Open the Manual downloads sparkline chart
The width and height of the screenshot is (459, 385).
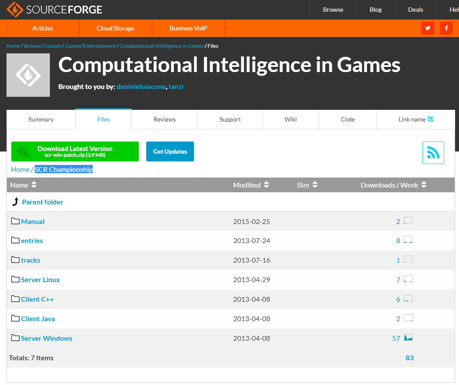(408, 221)
